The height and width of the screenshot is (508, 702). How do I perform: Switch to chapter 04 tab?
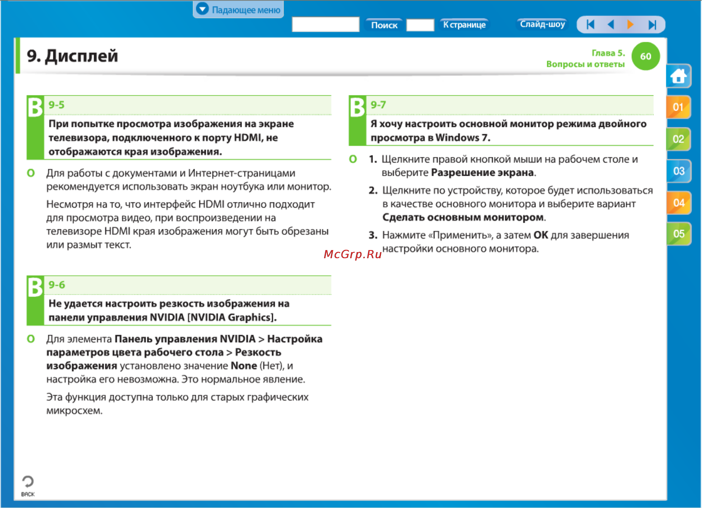679,203
